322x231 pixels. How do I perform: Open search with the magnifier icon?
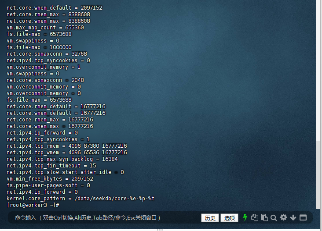(x=274, y=217)
